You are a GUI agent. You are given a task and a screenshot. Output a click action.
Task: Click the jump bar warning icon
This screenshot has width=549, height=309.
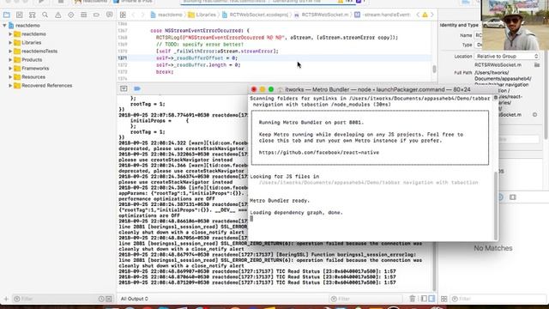(425, 15)
